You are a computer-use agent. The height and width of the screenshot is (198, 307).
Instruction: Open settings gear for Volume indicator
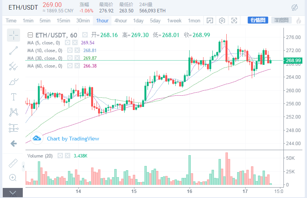click(60, 156)
